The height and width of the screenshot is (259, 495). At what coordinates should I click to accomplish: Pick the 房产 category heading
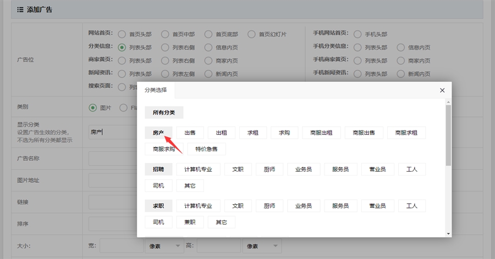coord(158,132)
